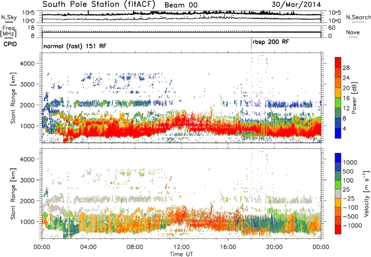
Task: Click "Slant Range [km]" label of Velocity panel
Action: click(13, 193)
